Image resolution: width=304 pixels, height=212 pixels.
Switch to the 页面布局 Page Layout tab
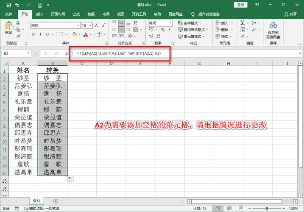(58, 14)
